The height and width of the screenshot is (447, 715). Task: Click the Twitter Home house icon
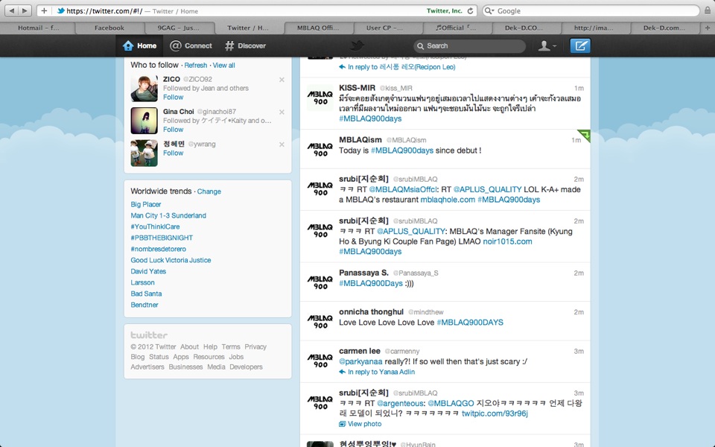[x=128, y=45]
